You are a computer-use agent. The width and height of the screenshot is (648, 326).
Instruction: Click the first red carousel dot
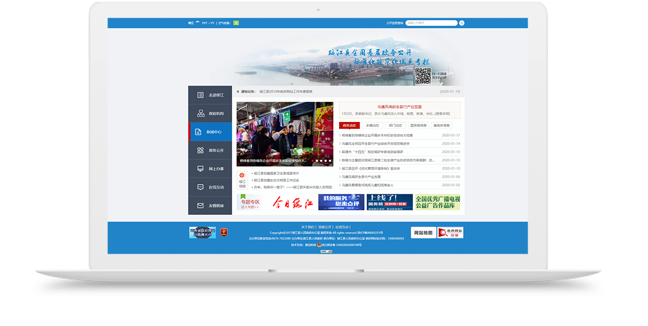coord(312,160)
